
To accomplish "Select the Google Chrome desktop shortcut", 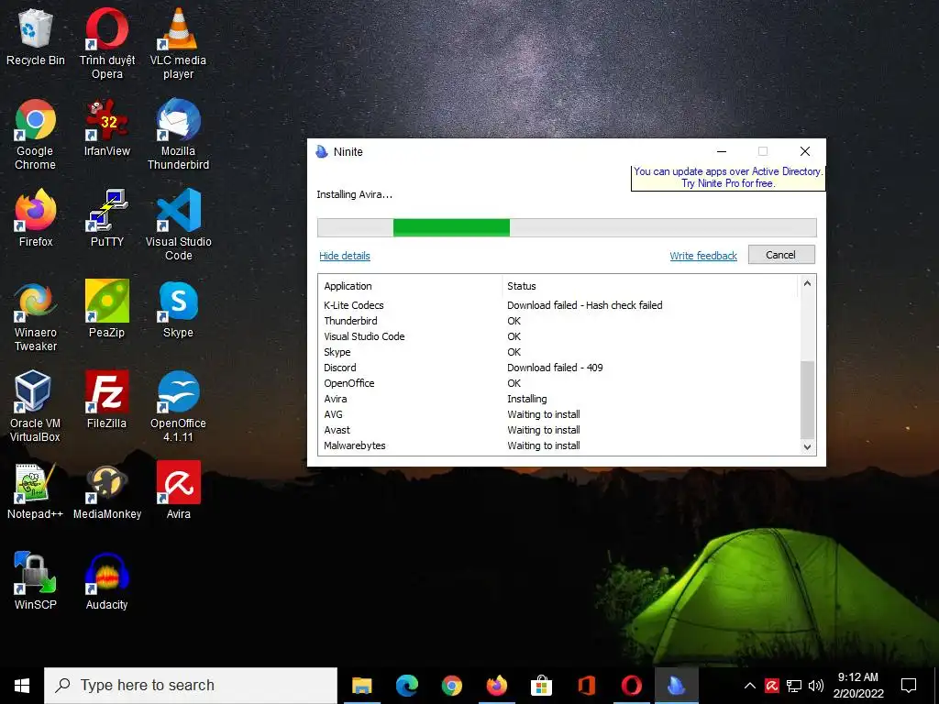I will (x=36, y=134).
